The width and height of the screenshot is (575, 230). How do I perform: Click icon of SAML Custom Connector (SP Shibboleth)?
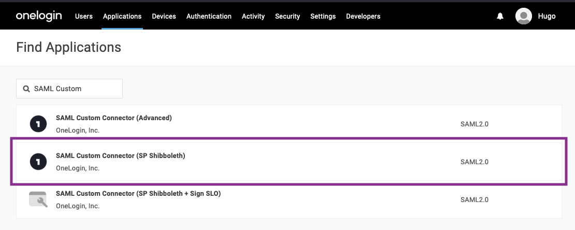tap(38, 162)
